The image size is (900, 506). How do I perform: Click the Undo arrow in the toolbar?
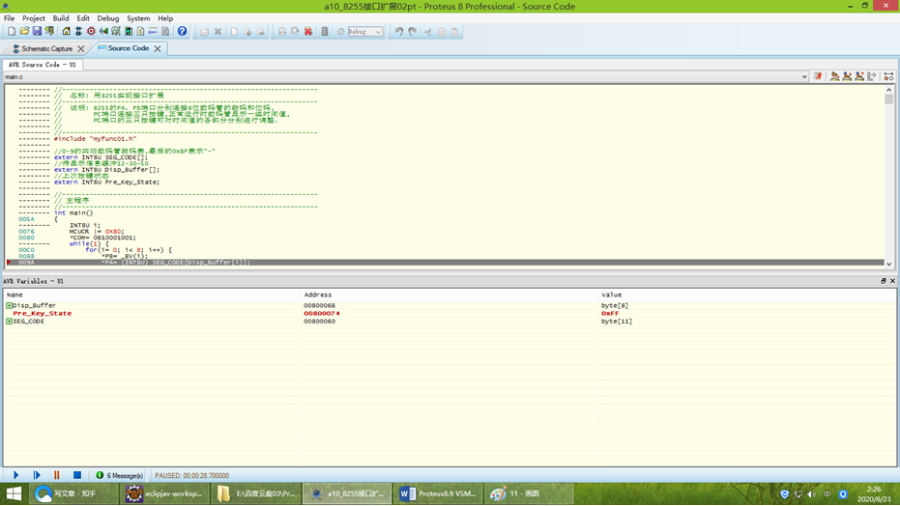tap(399, 32)
